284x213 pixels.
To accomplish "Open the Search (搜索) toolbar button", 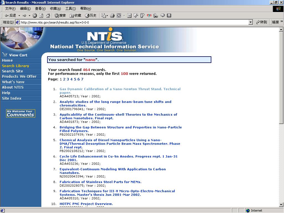I will coord(60,16).
